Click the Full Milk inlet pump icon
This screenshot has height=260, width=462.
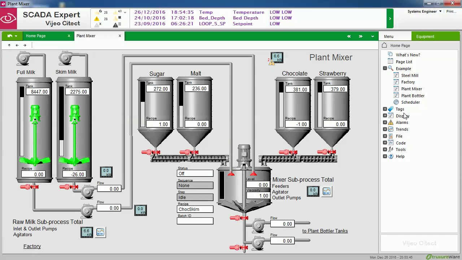pyautogui.click(x=23, y=58)
